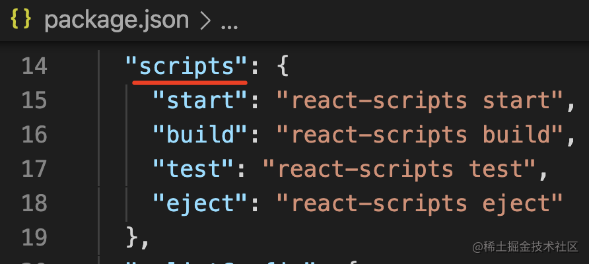Click the JSON braces file icon

[21, 20]
